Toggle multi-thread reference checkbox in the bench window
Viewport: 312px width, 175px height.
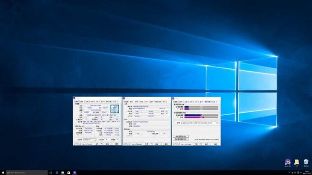pyautogui.click(x=178, y=117)
